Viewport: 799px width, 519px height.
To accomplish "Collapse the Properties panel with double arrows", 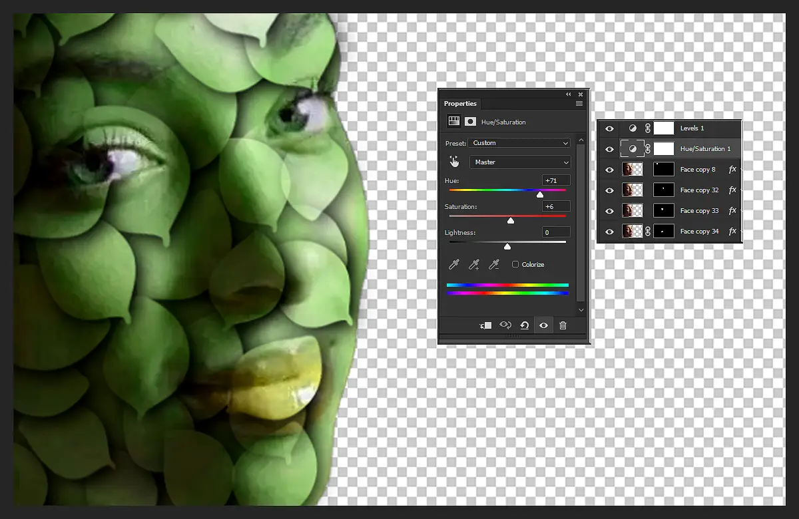I will [x=569, y=94].
